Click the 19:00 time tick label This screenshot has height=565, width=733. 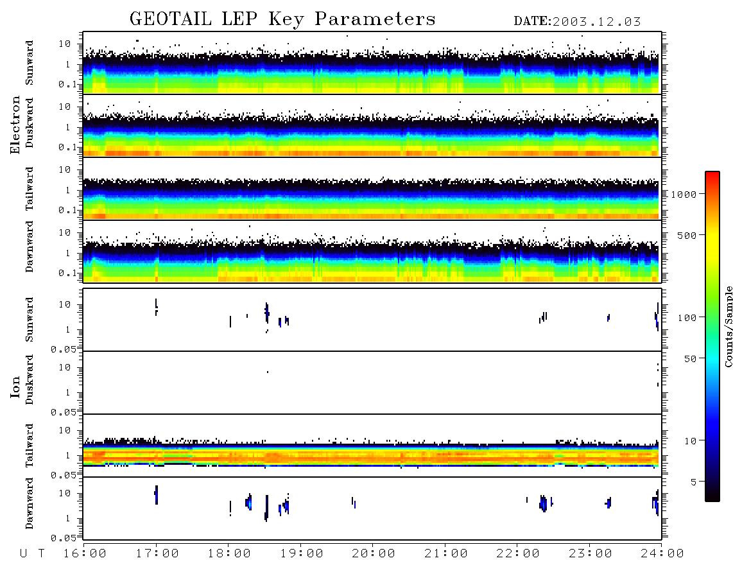(302, 553)
